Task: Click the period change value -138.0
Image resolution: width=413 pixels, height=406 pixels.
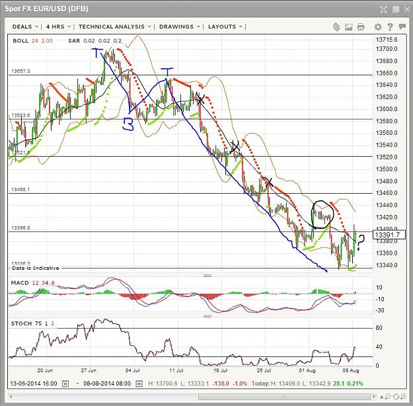Action: 221,384
